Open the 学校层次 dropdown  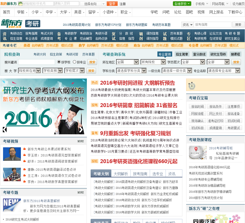[75, 71]
